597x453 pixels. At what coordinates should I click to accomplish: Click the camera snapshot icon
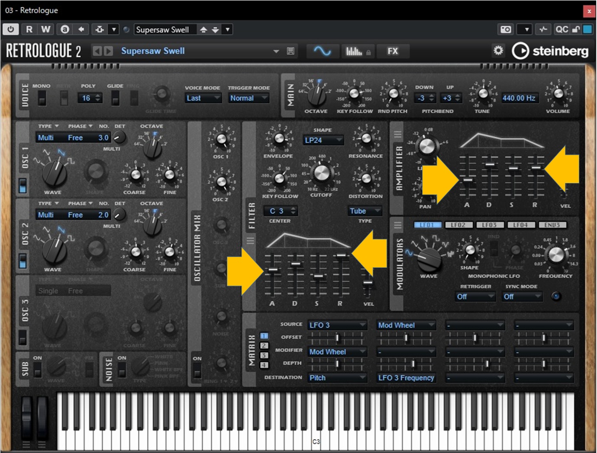pyautogui.click(x=506, y=29)
